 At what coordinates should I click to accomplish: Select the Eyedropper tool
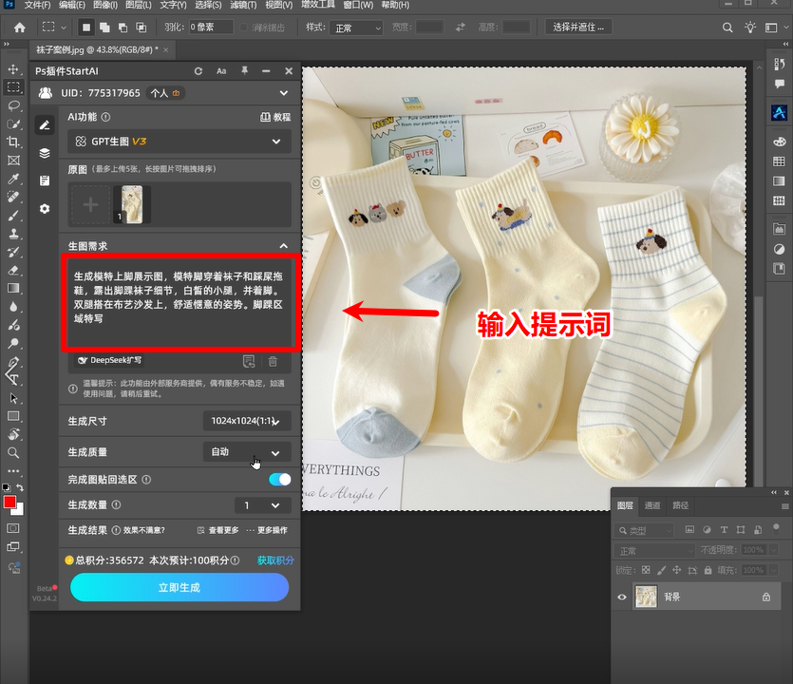pos(13,179)
